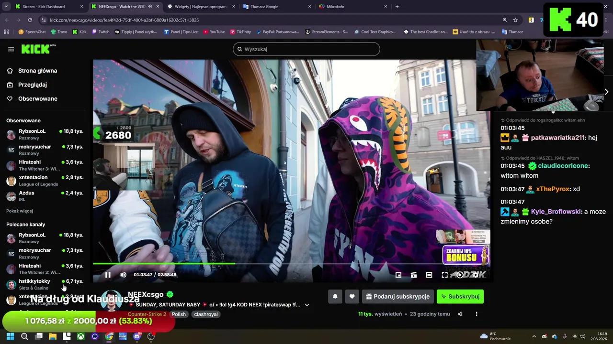Click the address bar URL
613x344 pixels.
click(125, 20)
